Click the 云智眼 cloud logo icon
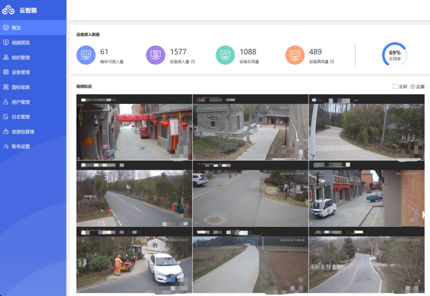Screen dimensions: 430x296 coord(9,10)
